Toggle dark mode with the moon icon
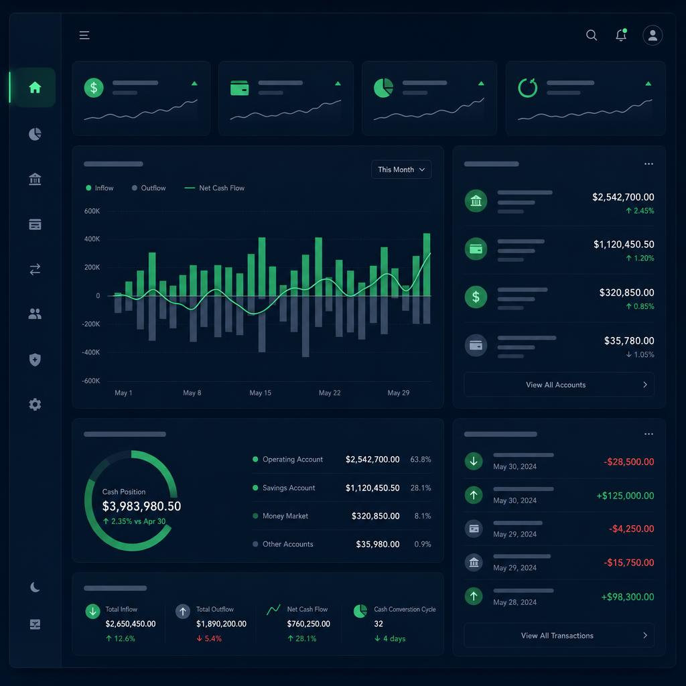Screen dimensions: 686x686 click(35, 587)
